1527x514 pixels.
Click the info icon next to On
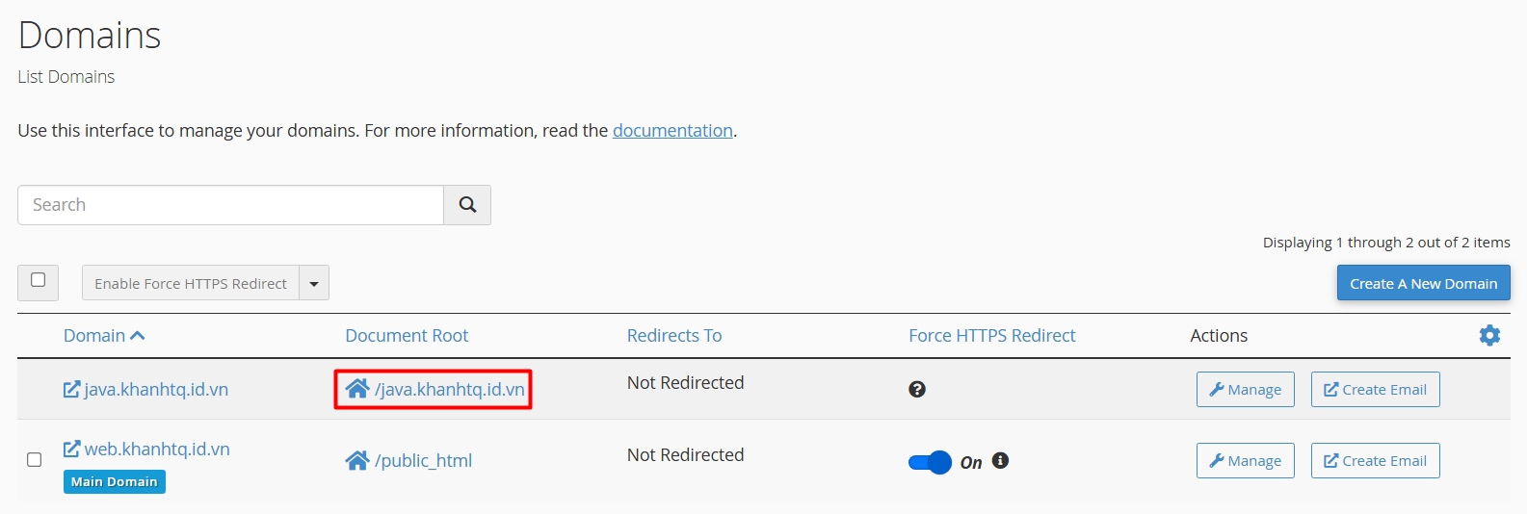1001,461
